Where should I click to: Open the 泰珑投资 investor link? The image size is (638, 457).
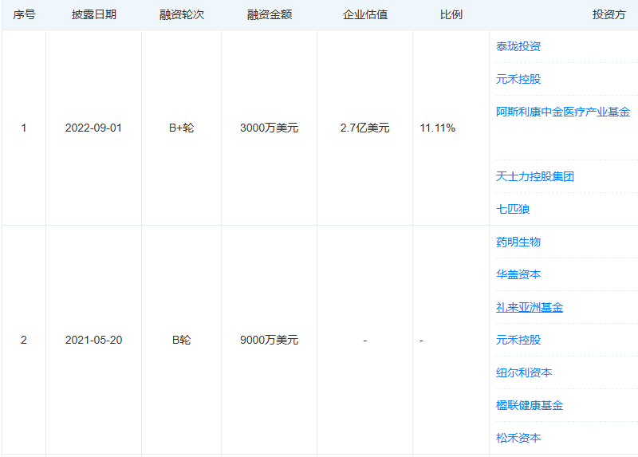pyautogui.click(x=518, y=46)
